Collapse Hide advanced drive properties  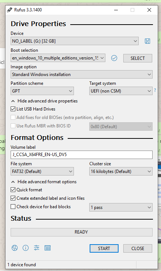[44, 101]
